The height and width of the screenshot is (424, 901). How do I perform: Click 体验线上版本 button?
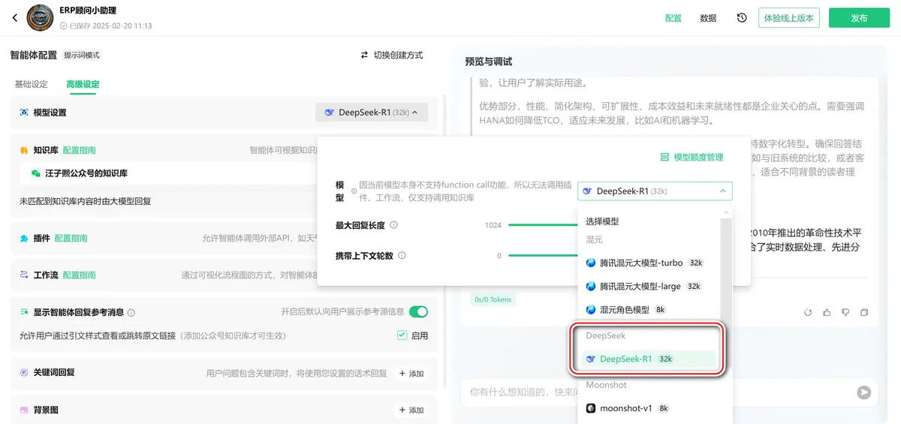(789, 18)
